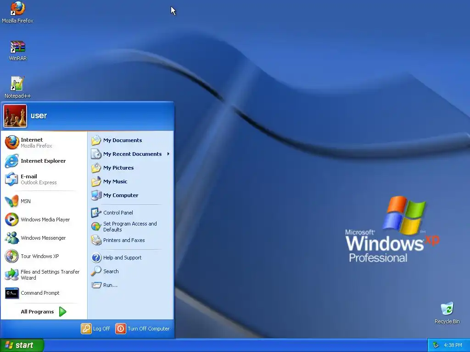Screen dimensions: 470x352
Task: Click the taskbar clock showing 4:38 PM
Action: pyautogui.click(x=453, y=345)
